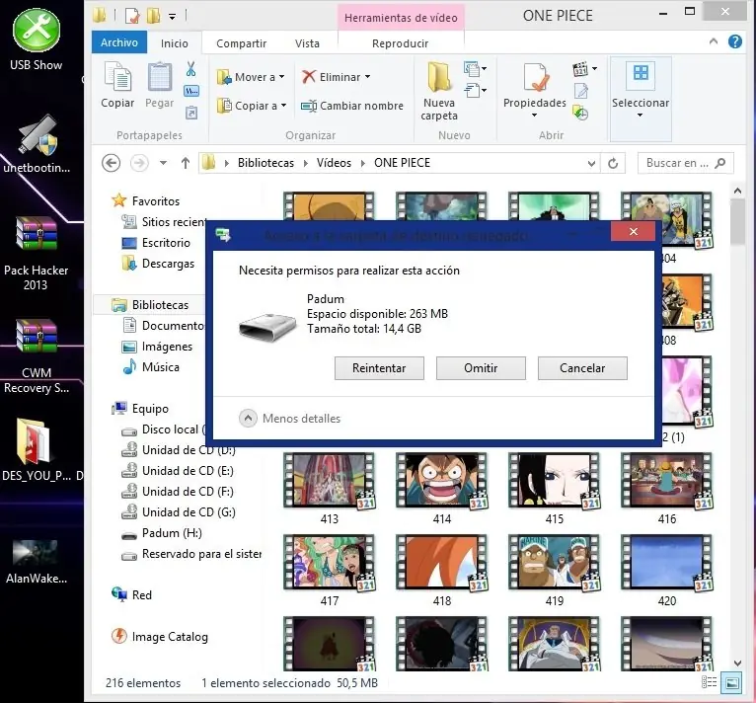Click the search magnifier icon
The height and width of the screenshot is (703, 756).
tap(719, 163)
